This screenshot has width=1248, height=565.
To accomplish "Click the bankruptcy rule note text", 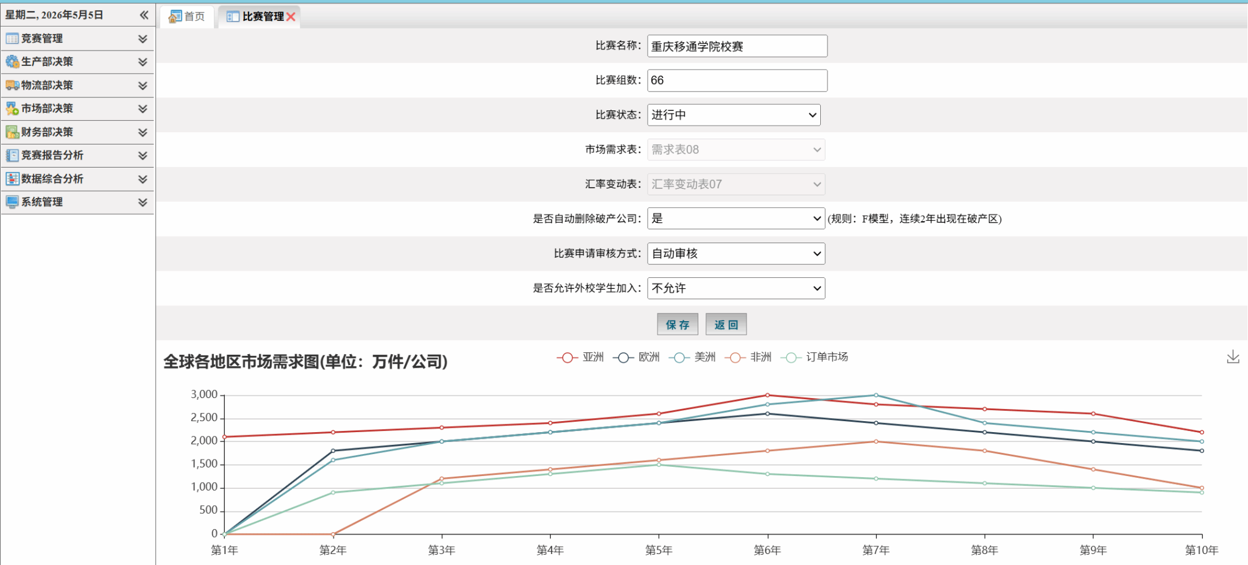I will 915,219.
